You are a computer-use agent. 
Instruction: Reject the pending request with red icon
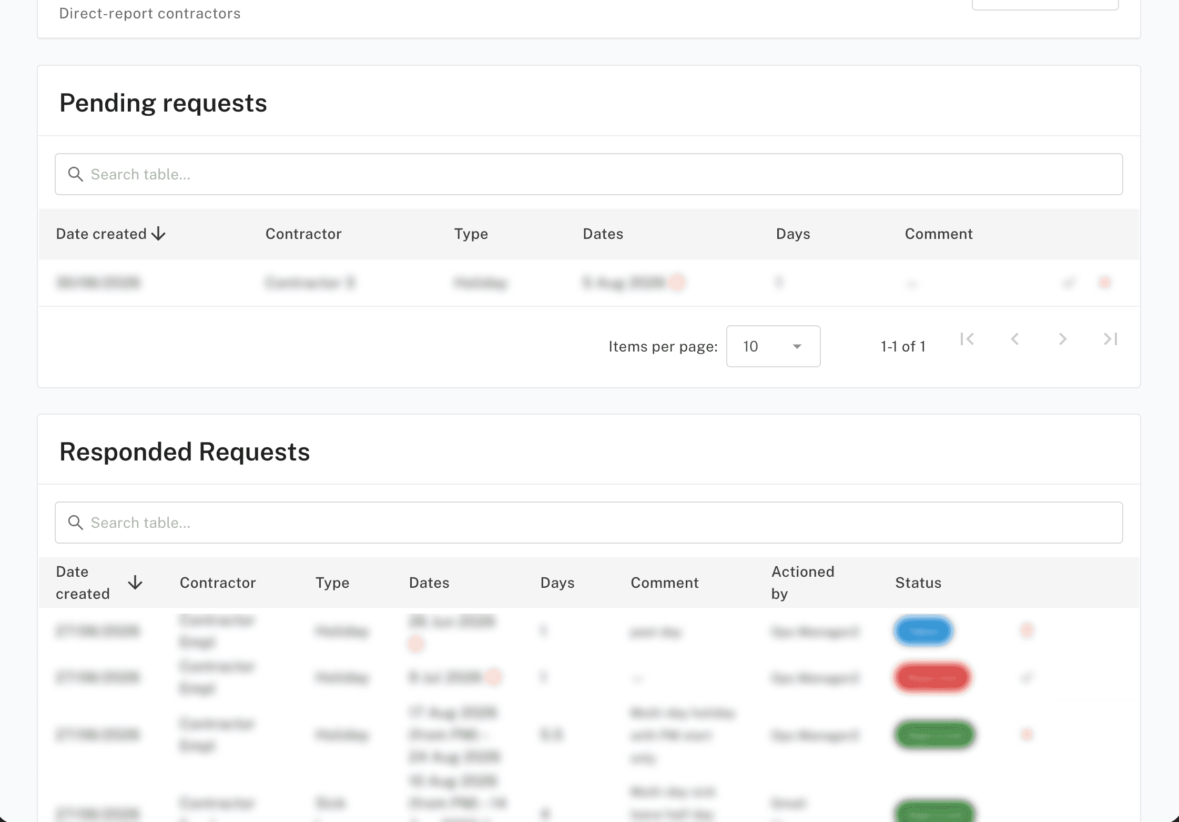[x=1104, y=283]
